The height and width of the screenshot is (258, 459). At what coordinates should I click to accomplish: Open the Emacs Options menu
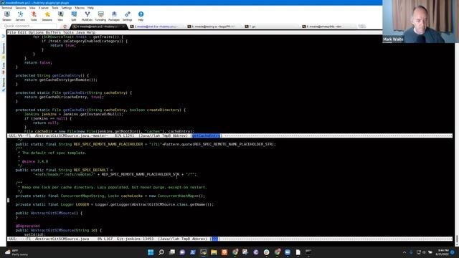[x=36, y=32]
